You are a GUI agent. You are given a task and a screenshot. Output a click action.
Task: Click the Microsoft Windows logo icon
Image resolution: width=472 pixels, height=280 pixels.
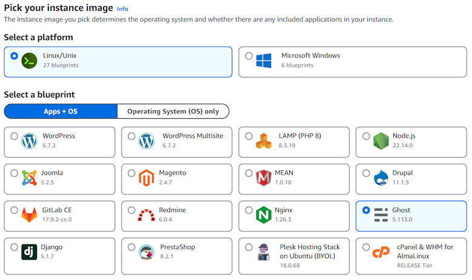(263, 61)
